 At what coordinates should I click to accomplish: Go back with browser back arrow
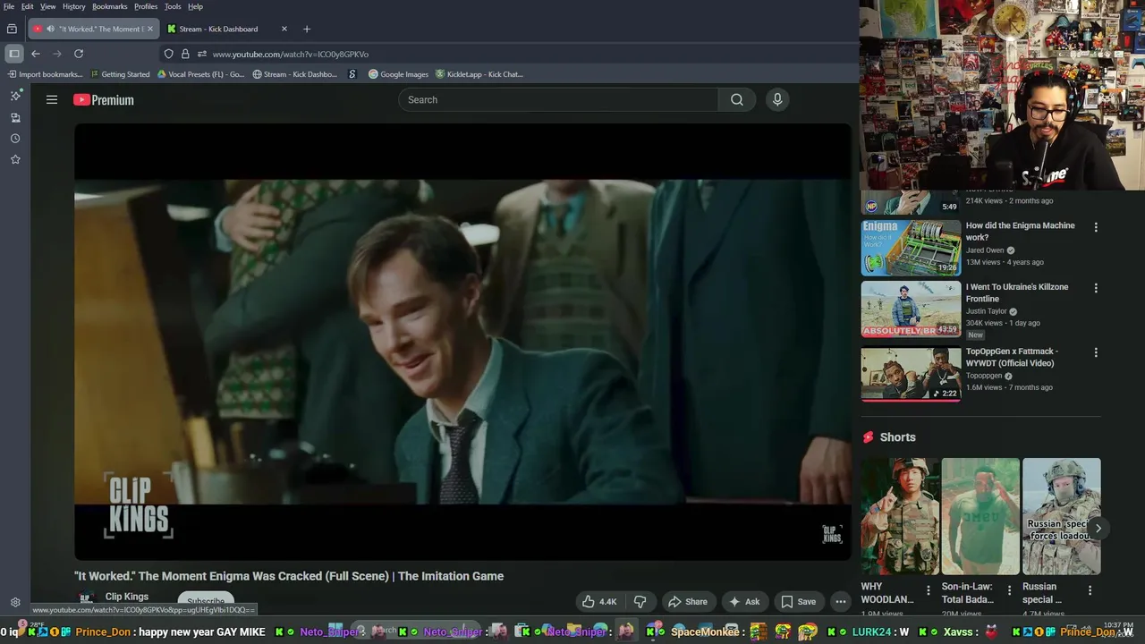pos(36,54)
